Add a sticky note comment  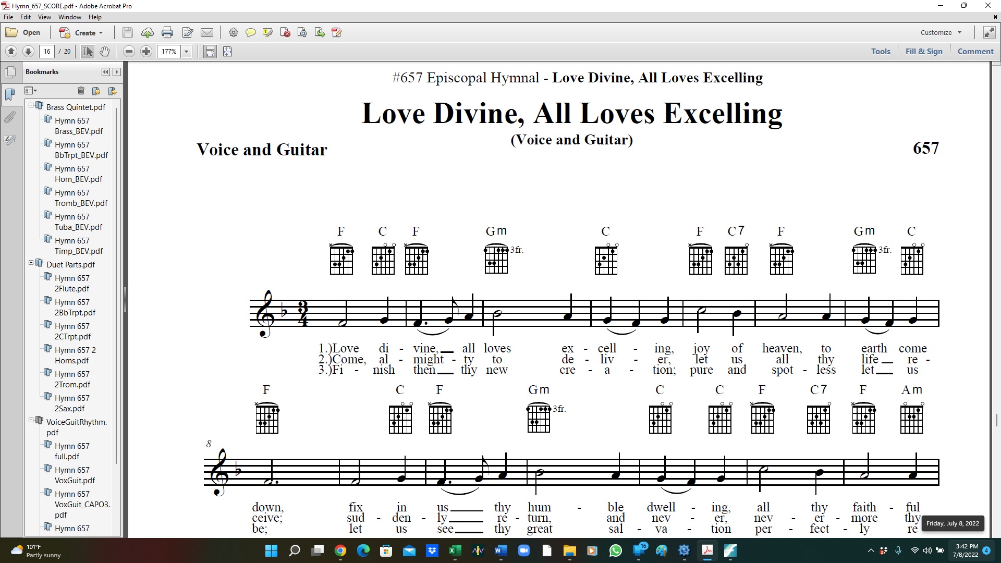click(251, 32)
